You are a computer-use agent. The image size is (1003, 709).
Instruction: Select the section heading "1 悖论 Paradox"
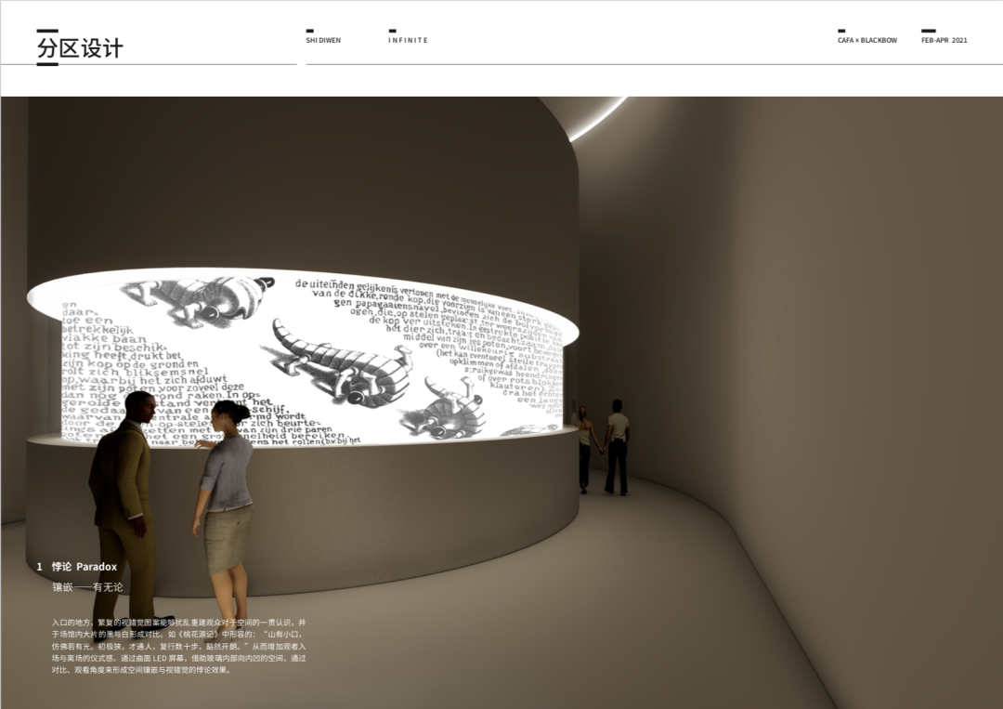(x=77, y=566)
